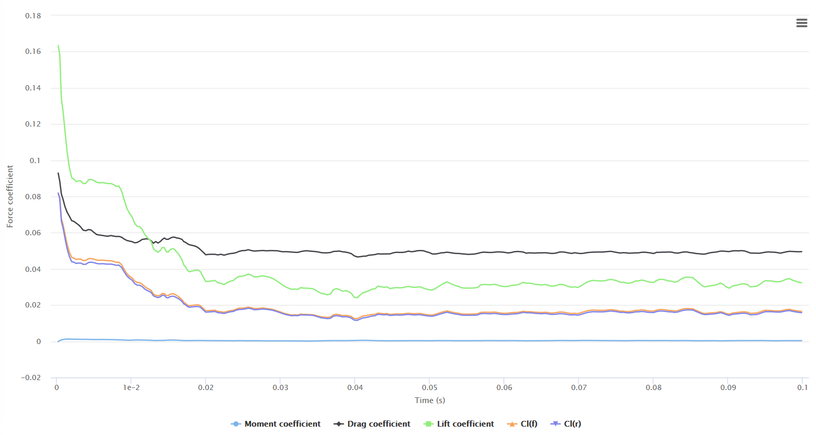The image size is (816, 435).
Task: Hide the Drag coefficient series via its label
Action: tap(378, 424)
